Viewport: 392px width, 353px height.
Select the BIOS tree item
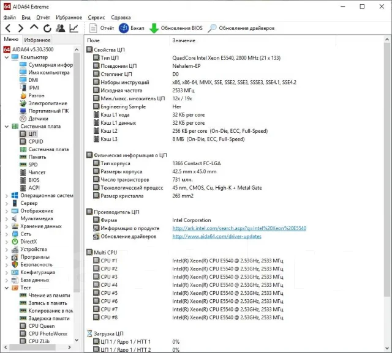click(29, 180)
